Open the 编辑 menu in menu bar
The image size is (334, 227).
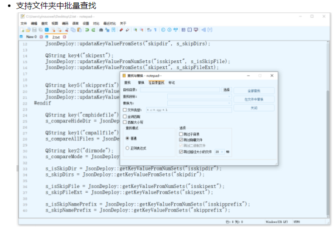pyautogui.click(x=33, y=23)
